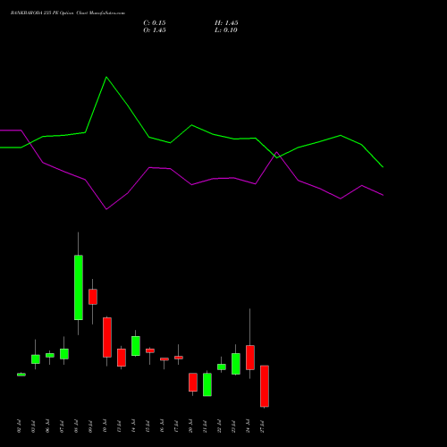Select the low value L: 0.10
The height and width of the screenshot is (447, 447).
(226, 30)
